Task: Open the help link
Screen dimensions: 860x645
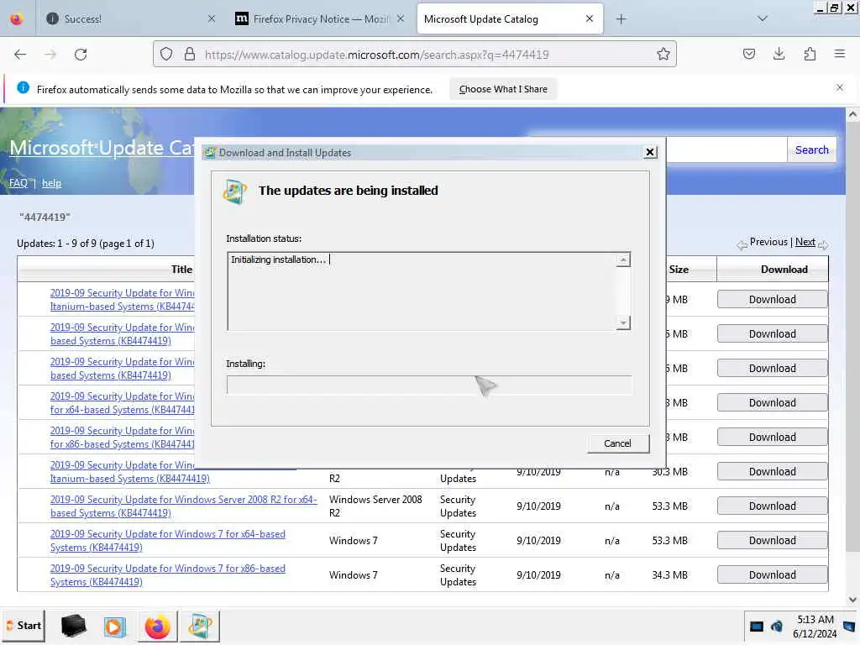Action: 51,183
